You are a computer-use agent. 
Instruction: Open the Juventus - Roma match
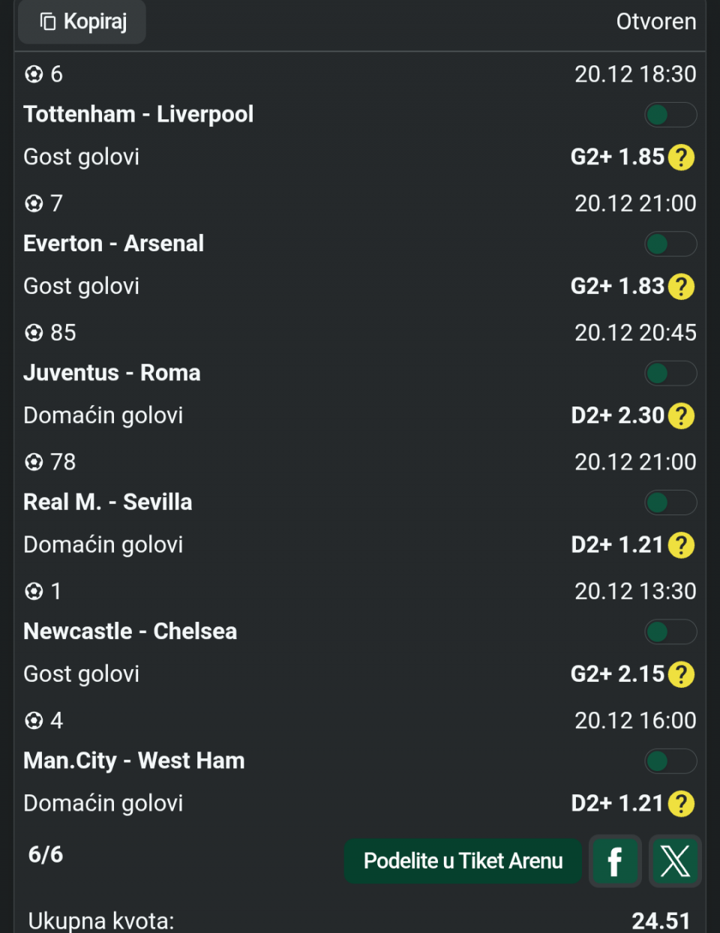(x=112, y=373)
